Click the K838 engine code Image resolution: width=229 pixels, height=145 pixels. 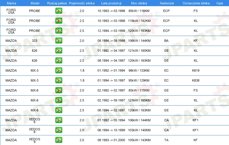(196, 80)
